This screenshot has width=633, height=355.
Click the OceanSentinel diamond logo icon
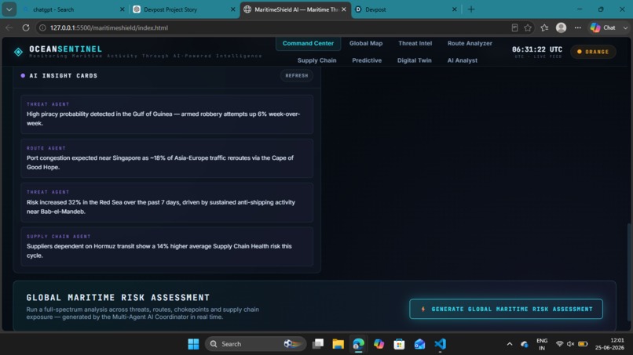18,52
